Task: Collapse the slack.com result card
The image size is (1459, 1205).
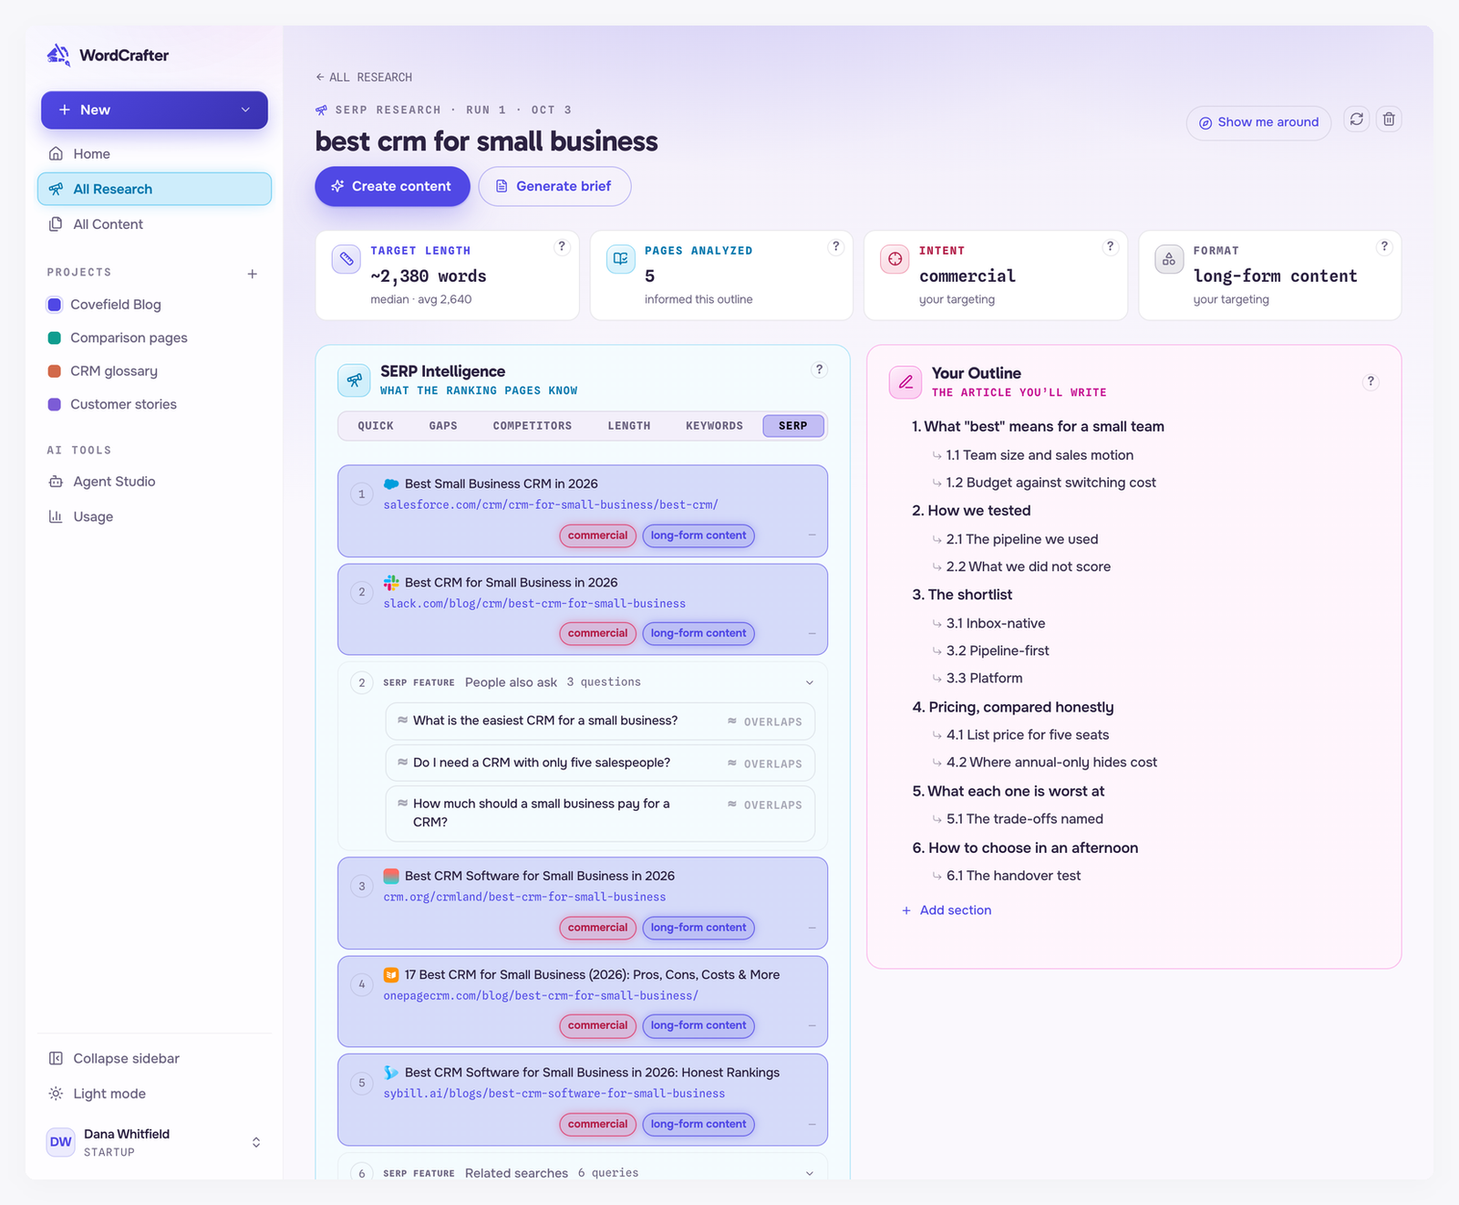Action: (812, 633)
